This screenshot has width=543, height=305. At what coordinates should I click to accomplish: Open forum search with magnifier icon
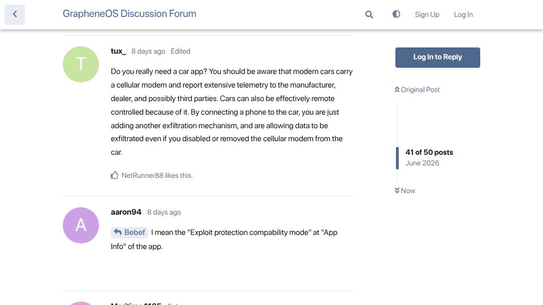click(369, 15)
